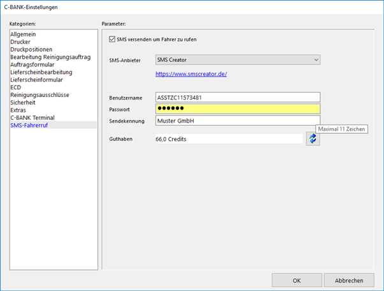Screen dimensions: 384x291
Task: Open the SMS-Anbieter dropdown
Action: [237, 60]
